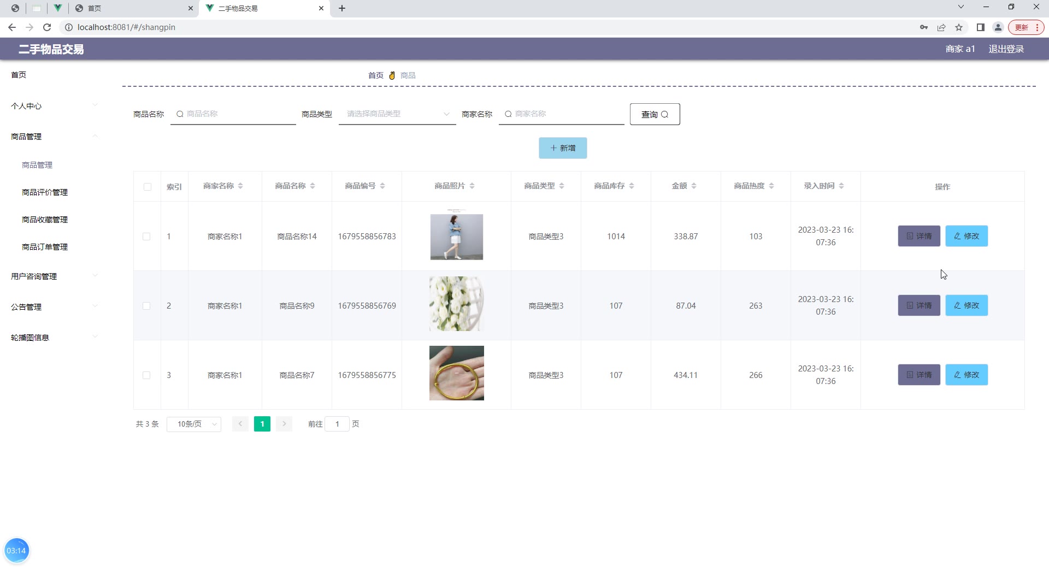Reload the page with browser refresh icon
1049x567 pixels.
click(47, 27)
